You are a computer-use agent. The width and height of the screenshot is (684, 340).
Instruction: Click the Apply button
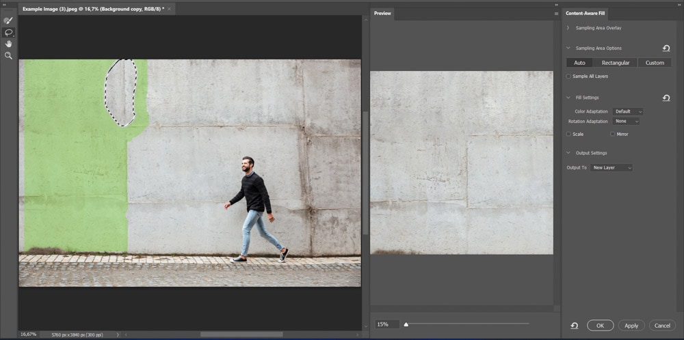tap(631, 325)
